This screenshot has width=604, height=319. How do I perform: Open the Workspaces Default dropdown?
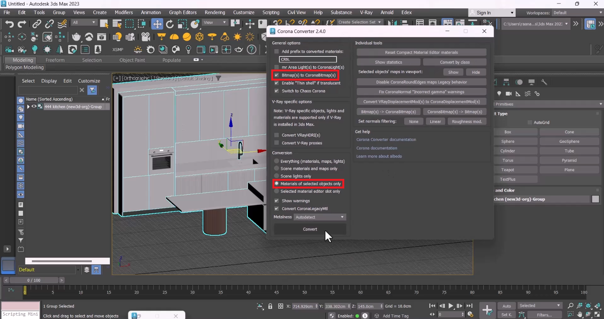(x=577, y=13)
